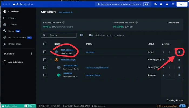Stop the running postgres container

[x=164, y=75]
